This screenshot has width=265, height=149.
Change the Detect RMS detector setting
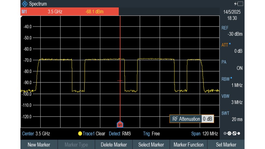120,134
